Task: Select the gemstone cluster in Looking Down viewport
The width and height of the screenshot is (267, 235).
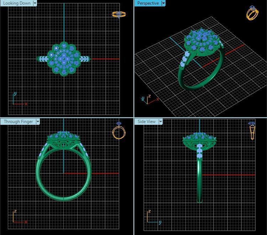Action: [x=64, y=59]
